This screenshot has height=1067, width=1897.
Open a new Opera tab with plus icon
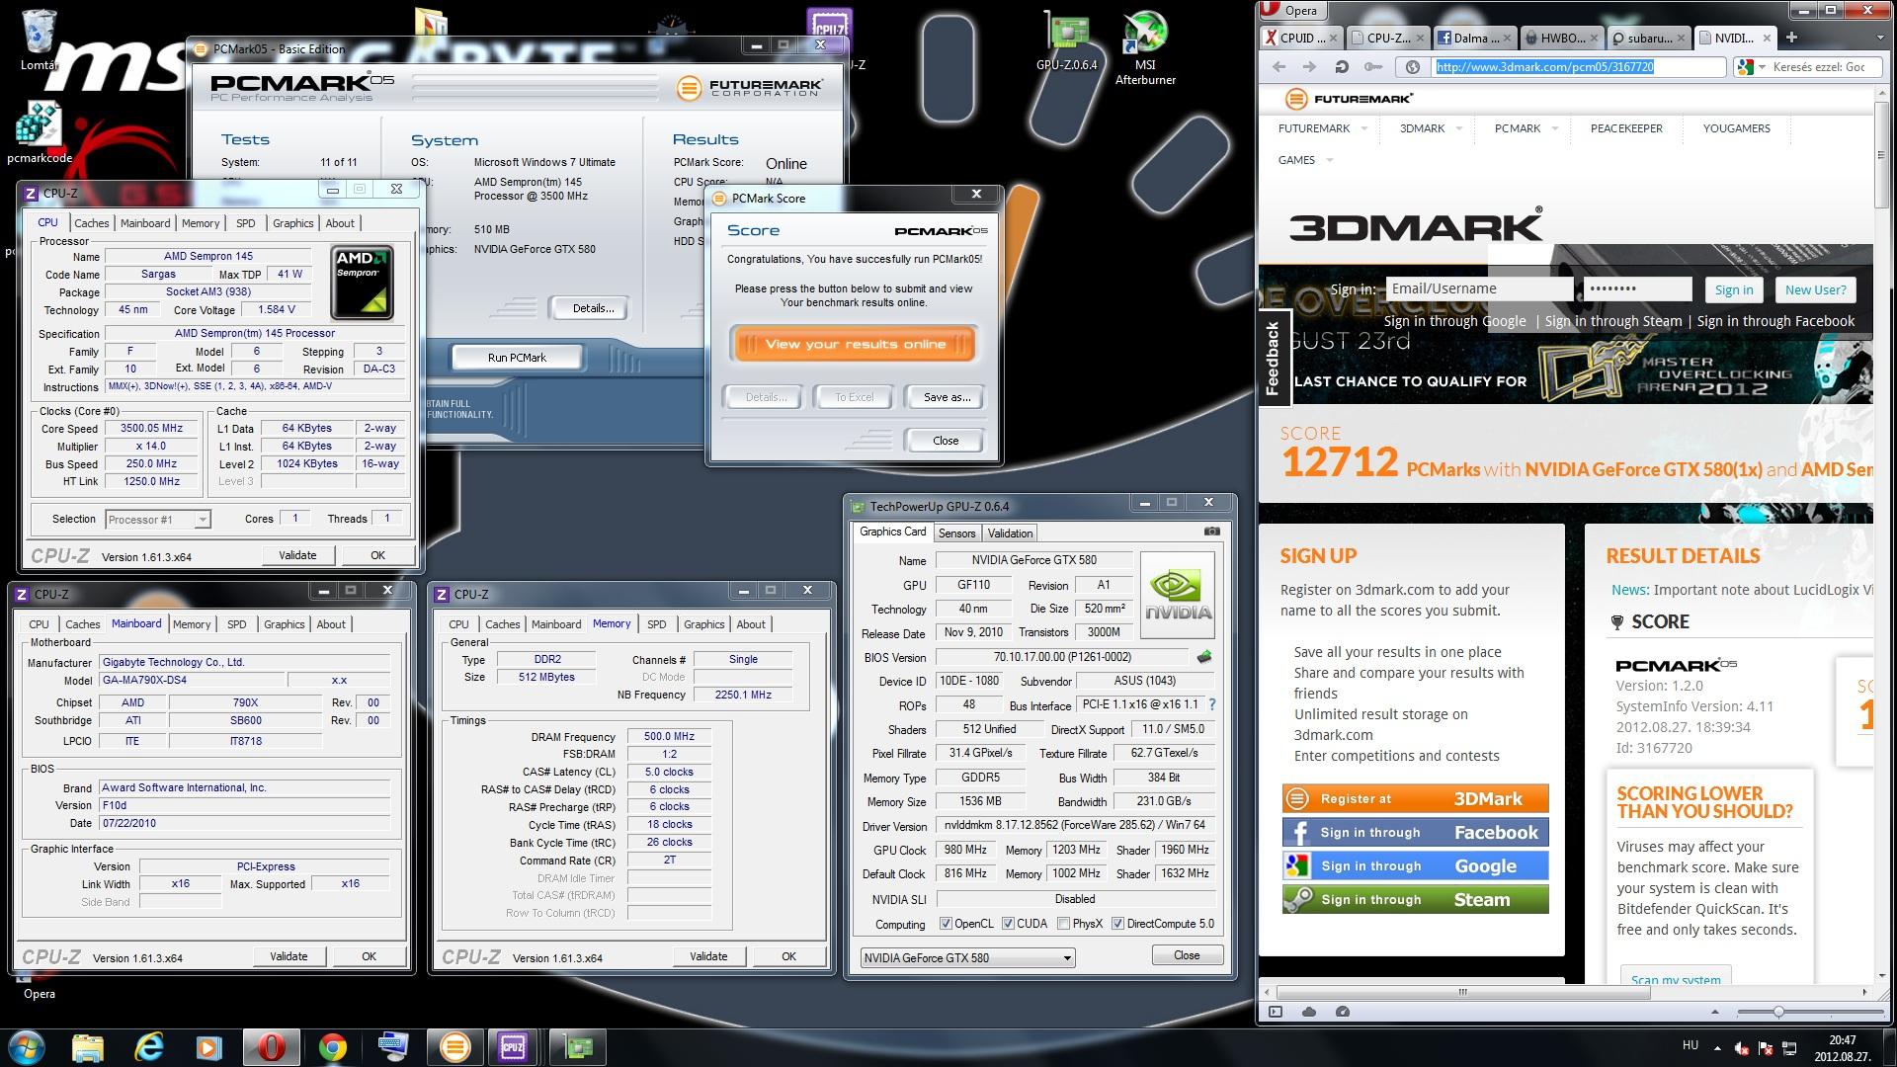[x=1791, y=38]
